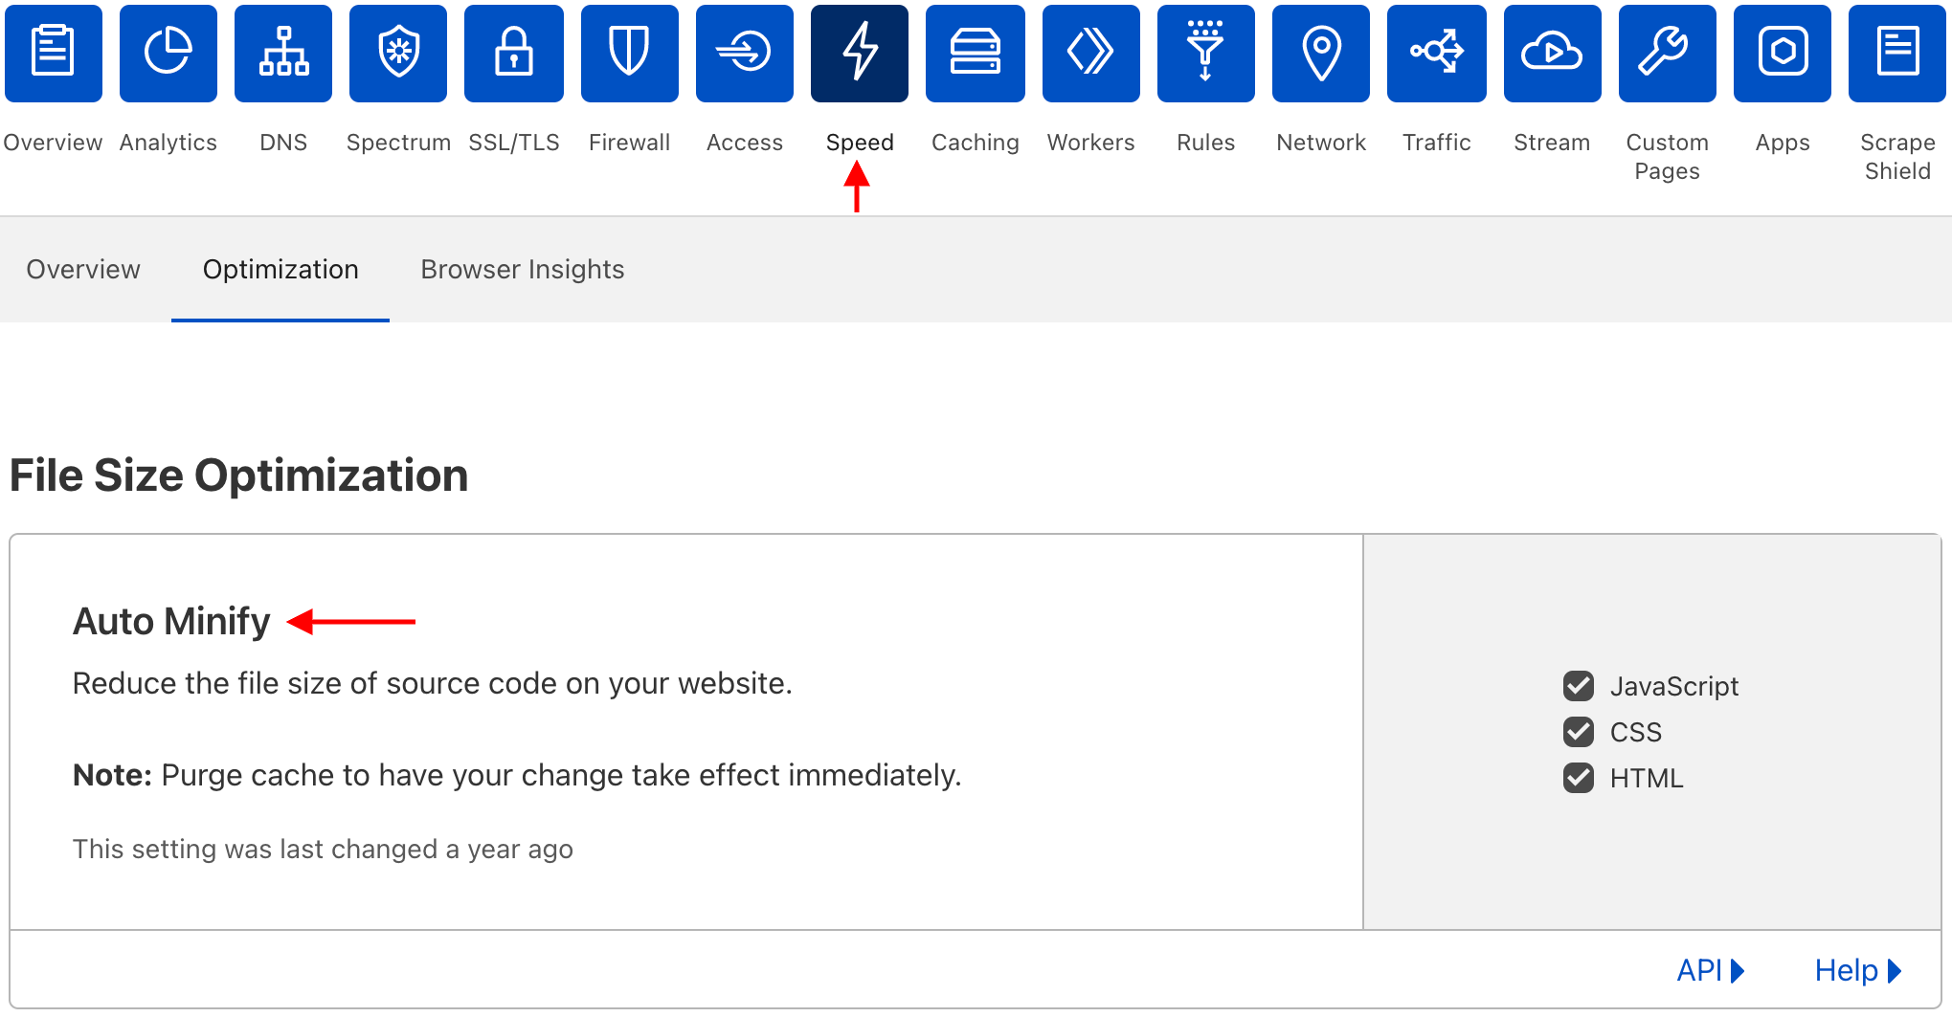Uncheck the JavaScript minify option

1578,686
